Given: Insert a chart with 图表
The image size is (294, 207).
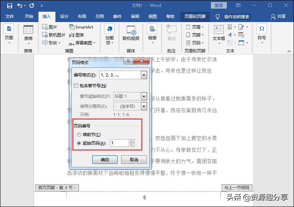Looking at the screenshot, I should coord(76,35).
